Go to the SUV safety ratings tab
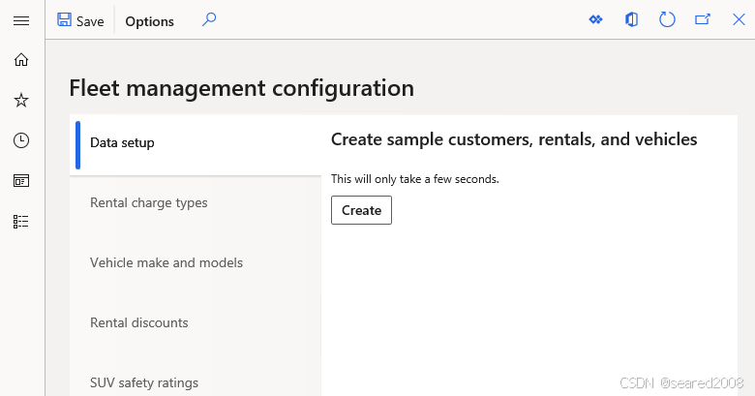This screenshot has width=755, height=396. [x=144, y=382]
